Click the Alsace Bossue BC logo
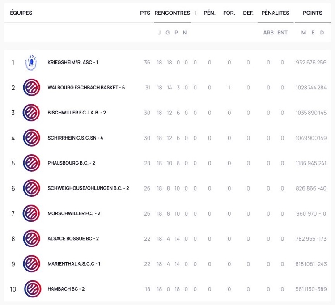Screen dimensions: 335x305 [32, 238]
